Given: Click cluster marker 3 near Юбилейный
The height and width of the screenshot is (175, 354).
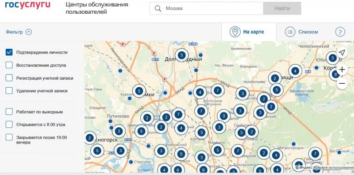Looking at the screenshot, I should coord(333,58).
